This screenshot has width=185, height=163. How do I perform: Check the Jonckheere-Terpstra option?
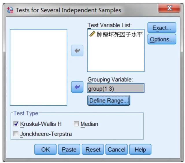[x=16, y=134]
